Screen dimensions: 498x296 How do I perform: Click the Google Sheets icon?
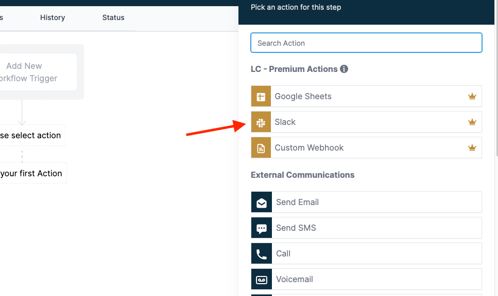(x=261, y=96)
